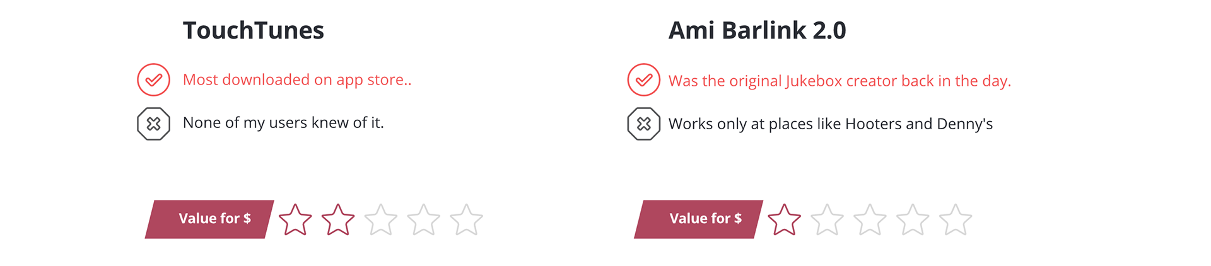Select the second star in the Ami Barlink rating
Screen dimensions: 1211x266
click(x=827, y=220)
